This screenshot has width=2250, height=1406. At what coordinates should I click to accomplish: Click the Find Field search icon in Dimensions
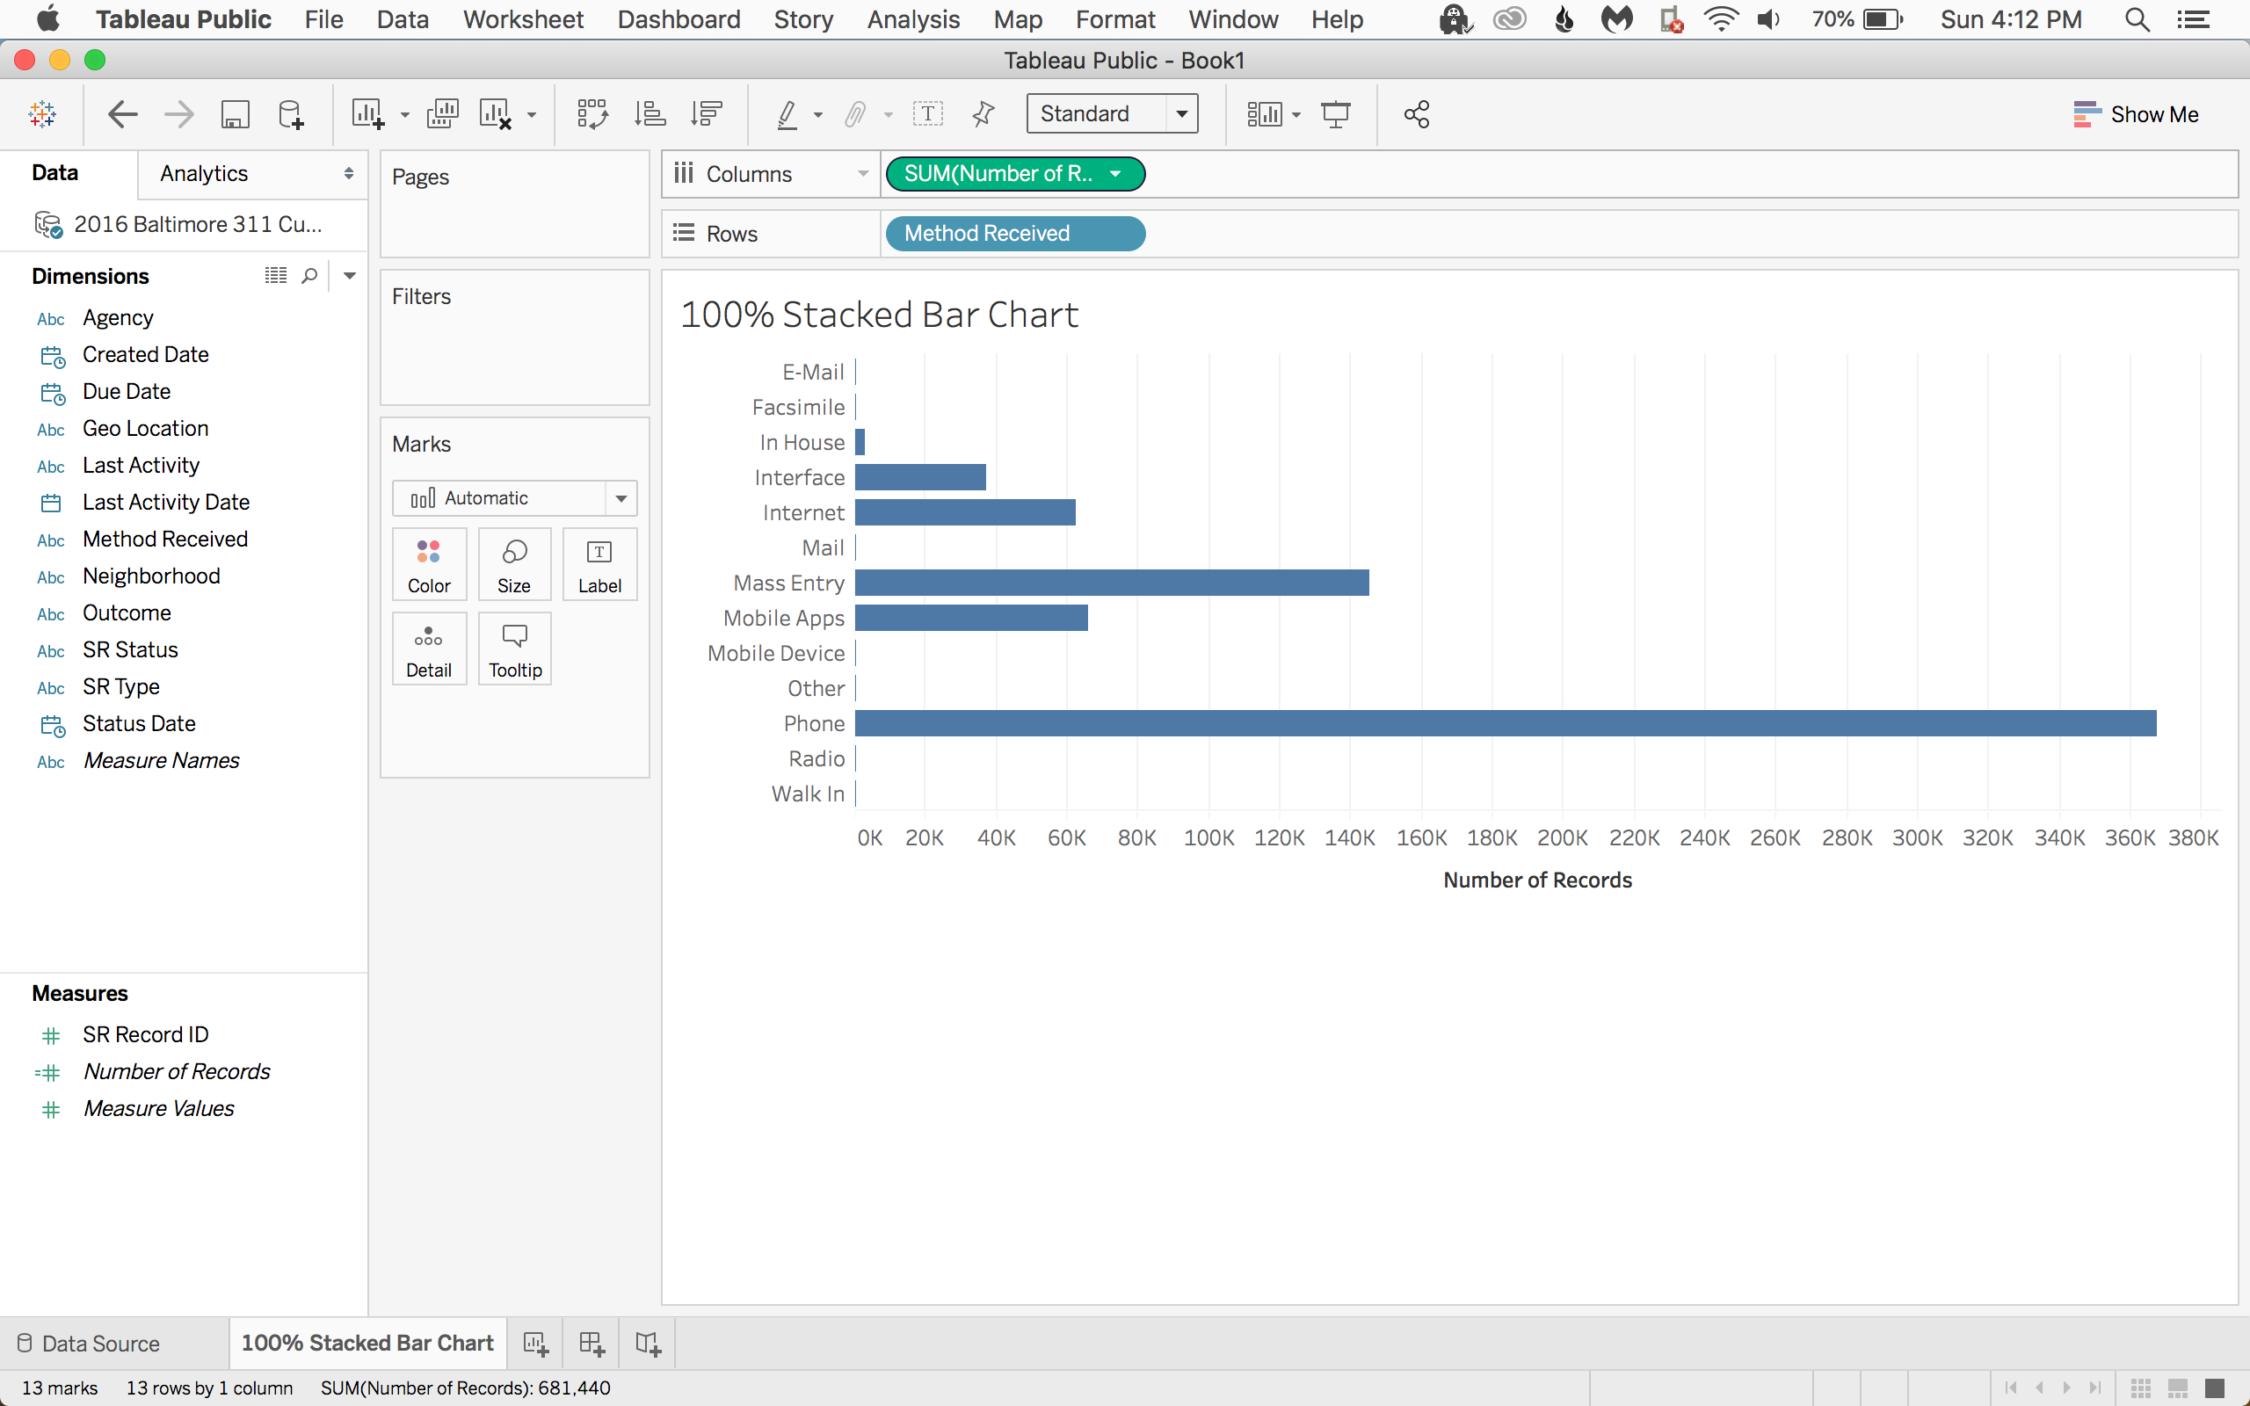click(x=309, y=275)
